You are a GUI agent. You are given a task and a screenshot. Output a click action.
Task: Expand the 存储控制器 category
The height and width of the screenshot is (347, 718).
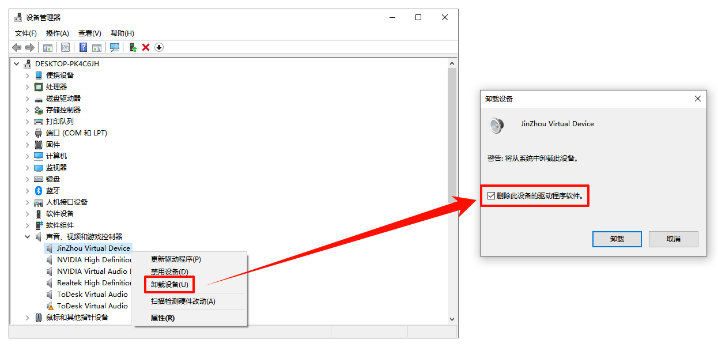pyautogui.click(x=27, y=110)
